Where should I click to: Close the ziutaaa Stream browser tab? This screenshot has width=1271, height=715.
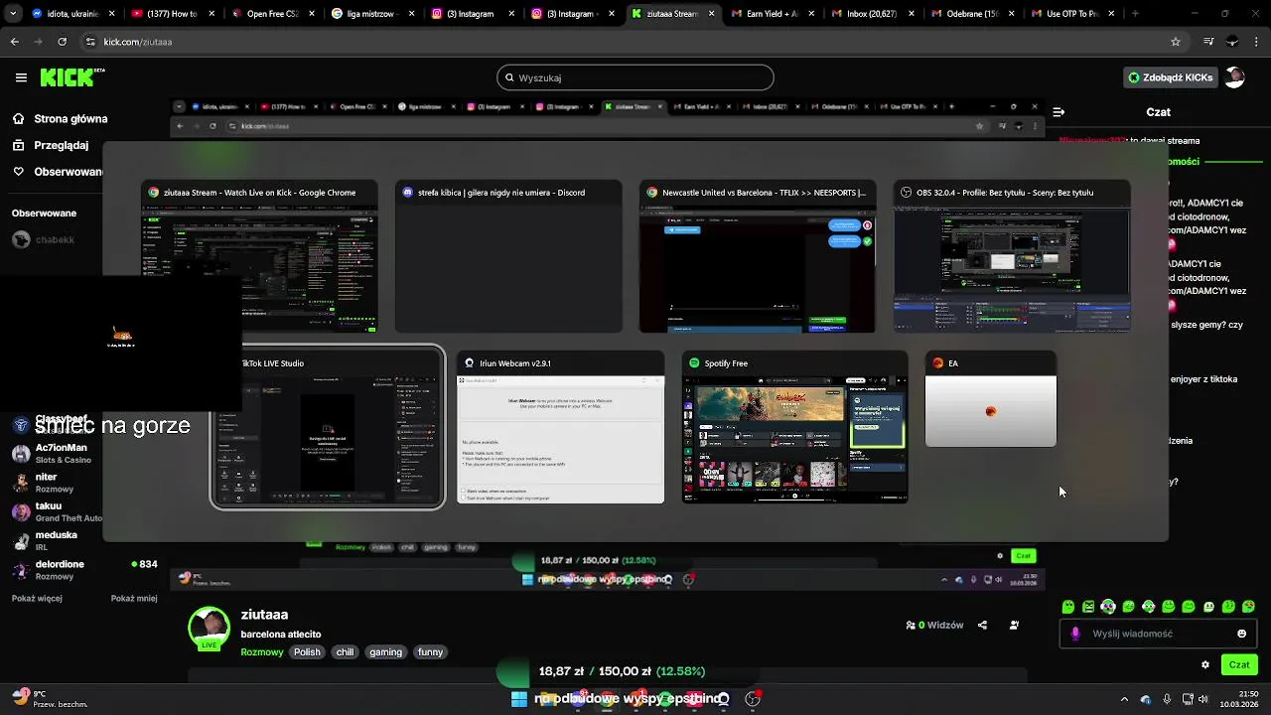click(x=712, y=14)
